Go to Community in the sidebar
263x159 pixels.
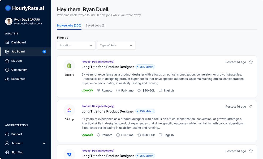(19, 70)
